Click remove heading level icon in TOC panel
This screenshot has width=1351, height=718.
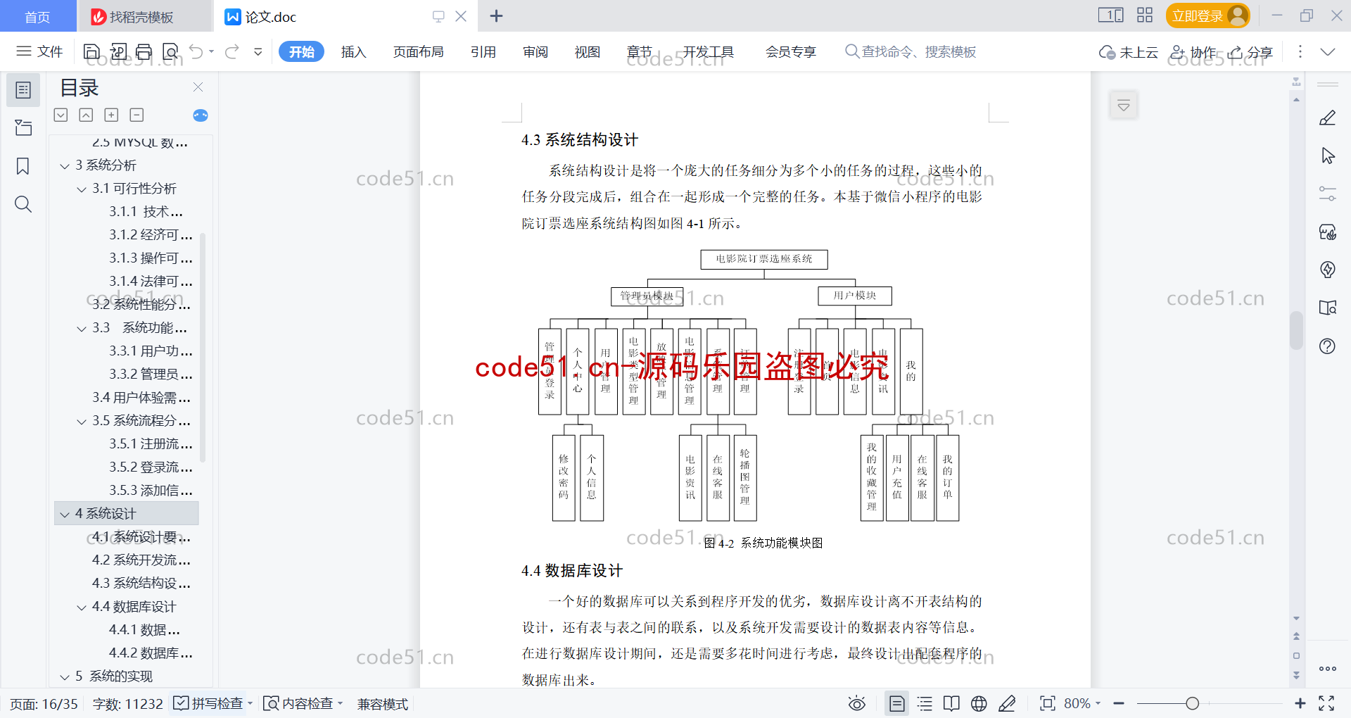point(137,115)
